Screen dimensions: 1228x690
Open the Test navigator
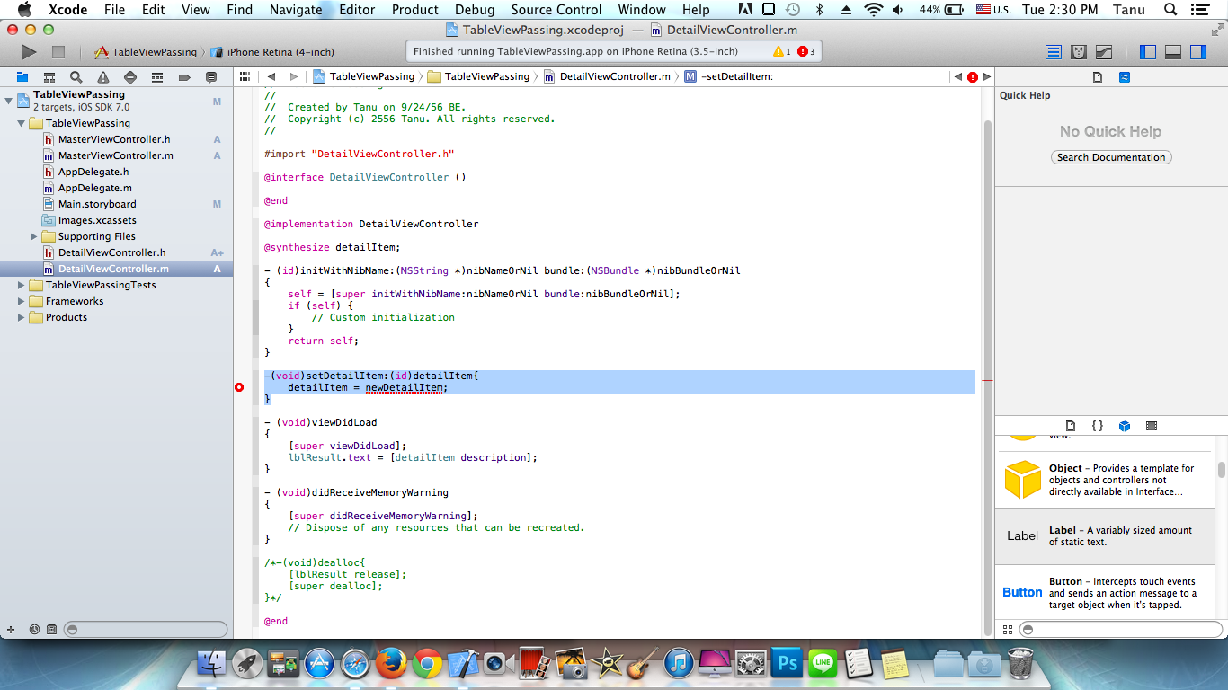click(x=130, y=77)
